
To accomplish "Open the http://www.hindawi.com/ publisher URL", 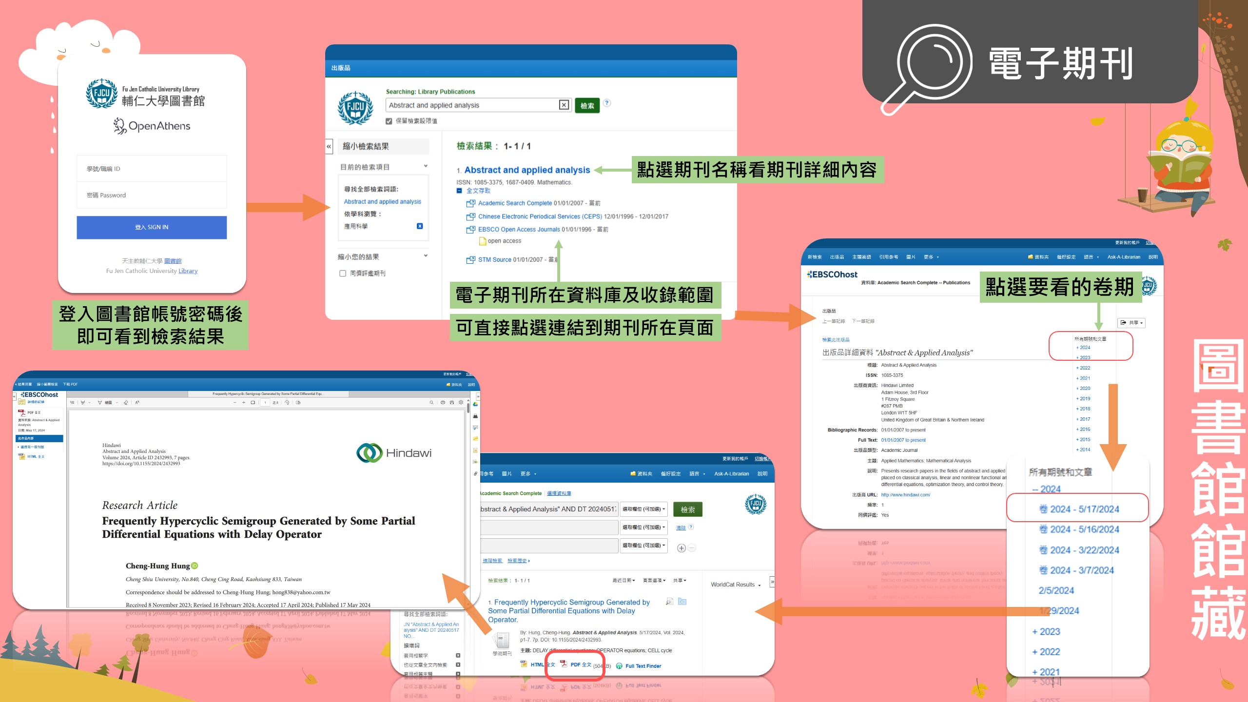I will (x=905, y=495).
